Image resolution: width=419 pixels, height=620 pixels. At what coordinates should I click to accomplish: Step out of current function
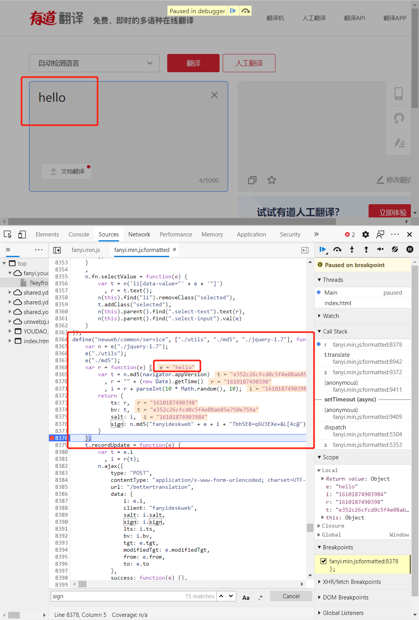pyautogui.click(x=366, y=250)
